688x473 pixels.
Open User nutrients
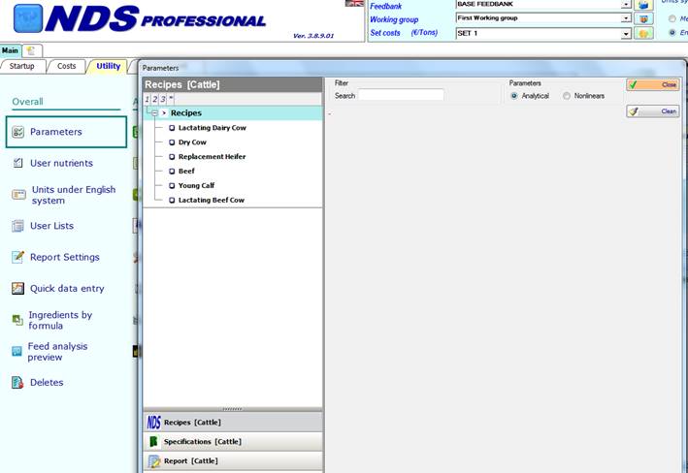click(61, 163)
